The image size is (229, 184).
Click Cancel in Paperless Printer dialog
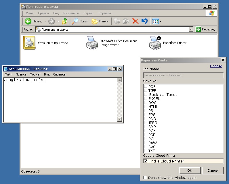point(213,171)
